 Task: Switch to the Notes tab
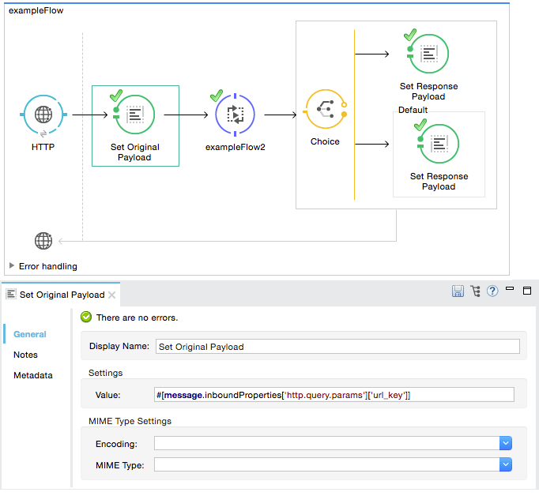point(25,355)
